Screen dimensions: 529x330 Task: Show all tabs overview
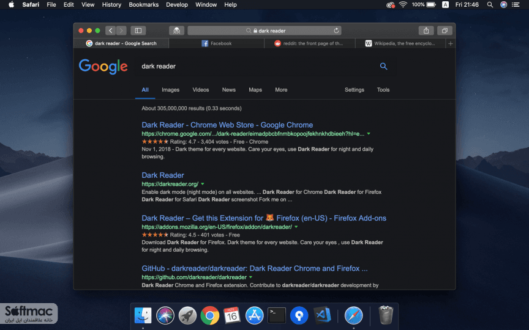pos(445,31)
